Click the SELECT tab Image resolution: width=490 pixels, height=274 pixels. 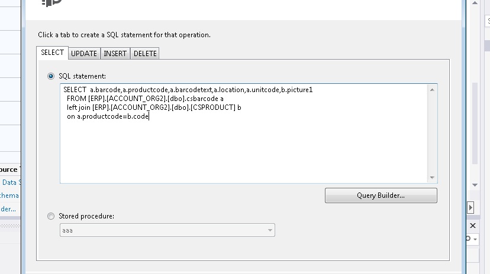52,53
